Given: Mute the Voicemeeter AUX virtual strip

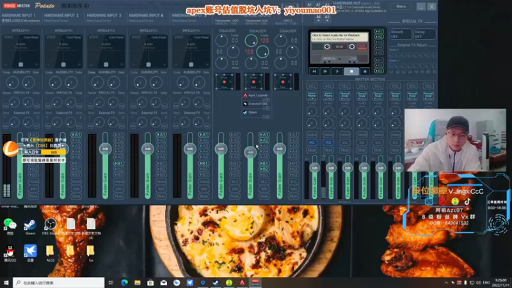Looking at the screenshot, I should click(x=264, y=196).
